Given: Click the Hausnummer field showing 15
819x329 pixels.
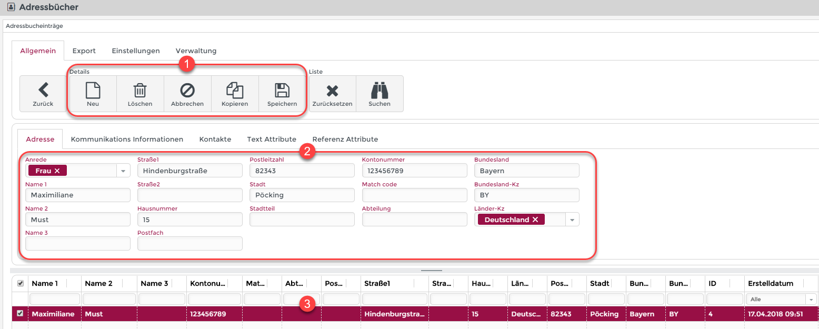Looking at the screenshot, I should pyautogui.click(x=190, y=220).
